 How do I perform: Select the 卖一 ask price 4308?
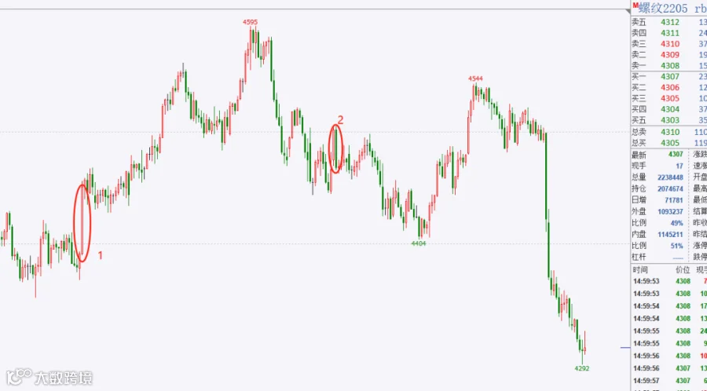point(670,66)
